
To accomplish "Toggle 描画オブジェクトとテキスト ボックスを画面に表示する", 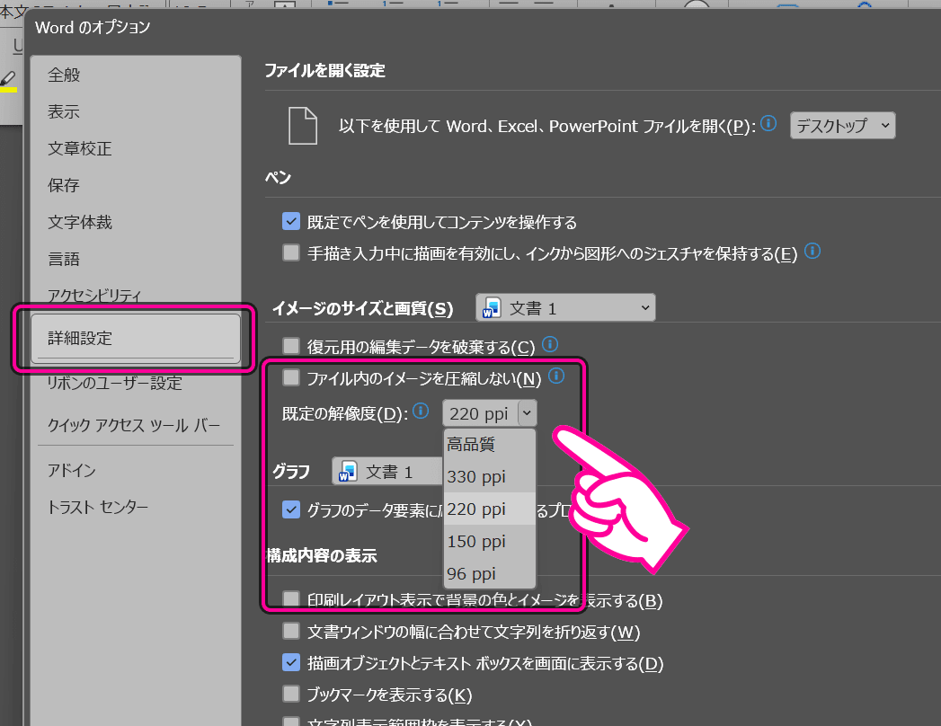I will coord(291,662).
